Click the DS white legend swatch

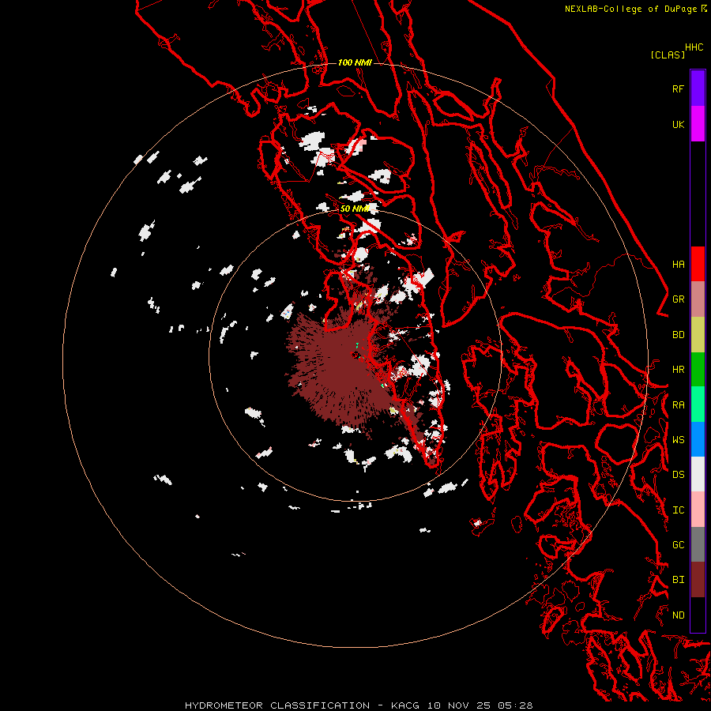tap(698, 474)
